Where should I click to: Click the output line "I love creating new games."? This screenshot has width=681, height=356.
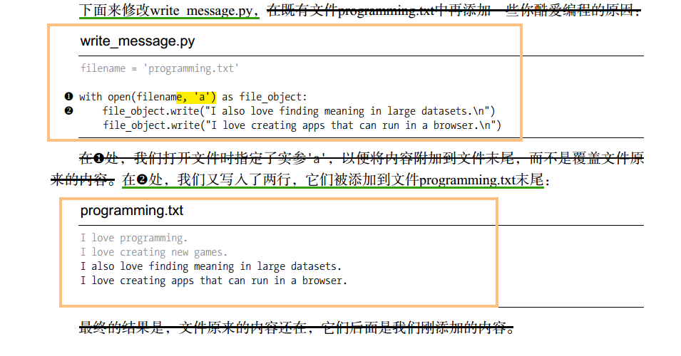click(x=154, y=252)
